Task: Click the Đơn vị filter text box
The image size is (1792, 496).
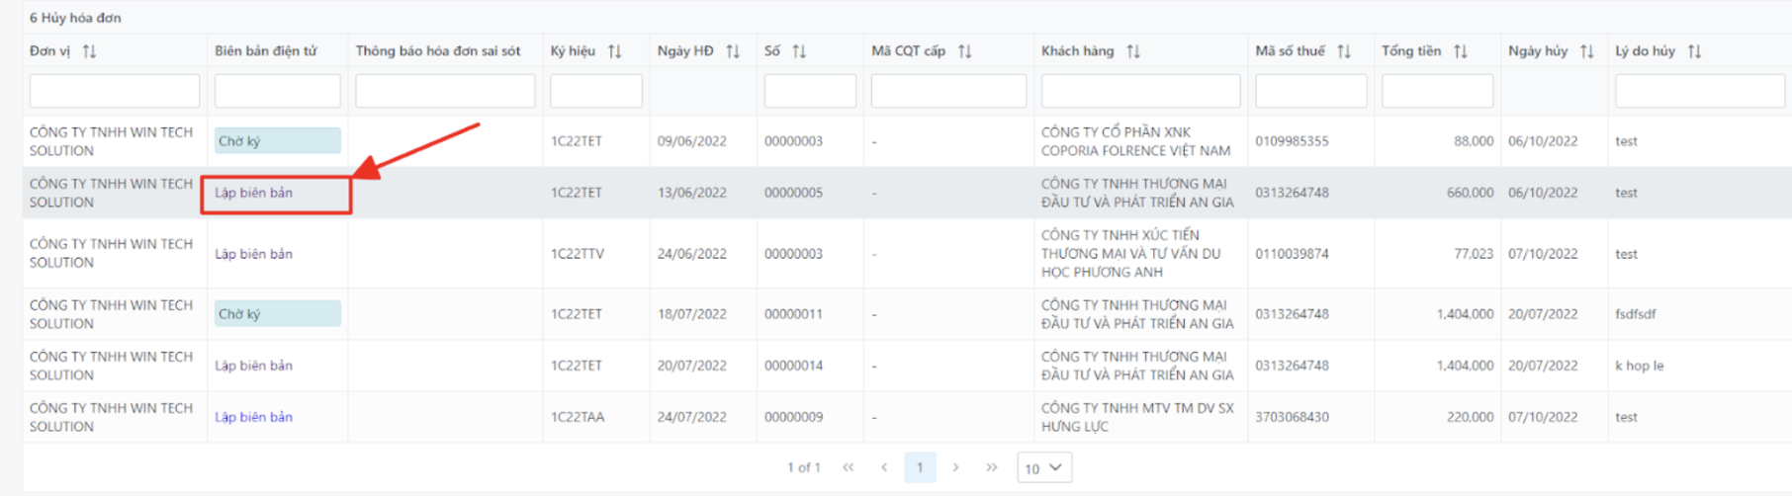Action: point(115,91)
